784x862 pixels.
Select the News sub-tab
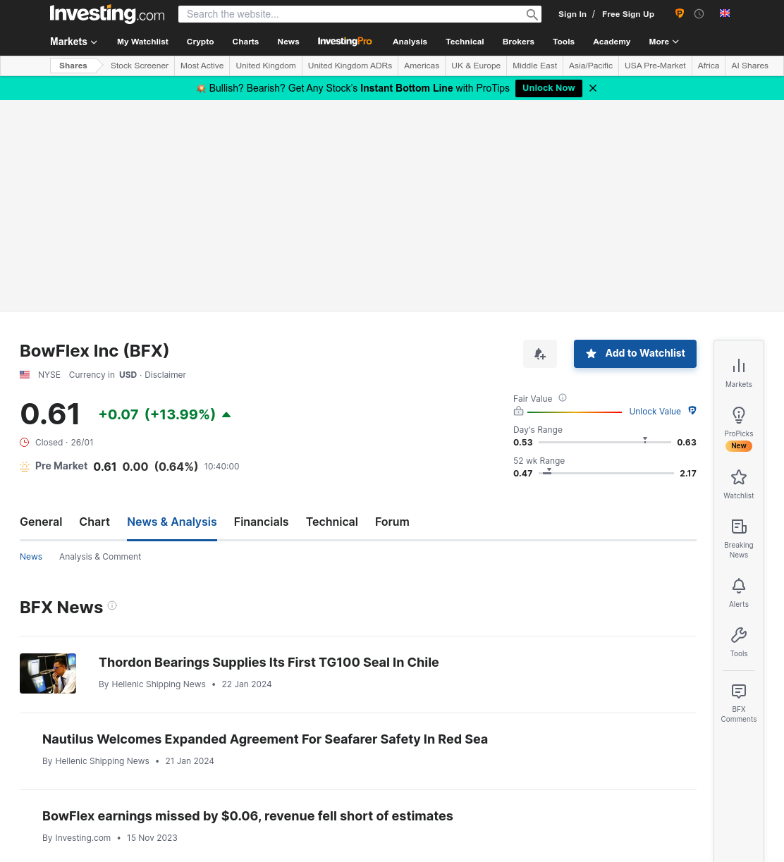point(31,557)
